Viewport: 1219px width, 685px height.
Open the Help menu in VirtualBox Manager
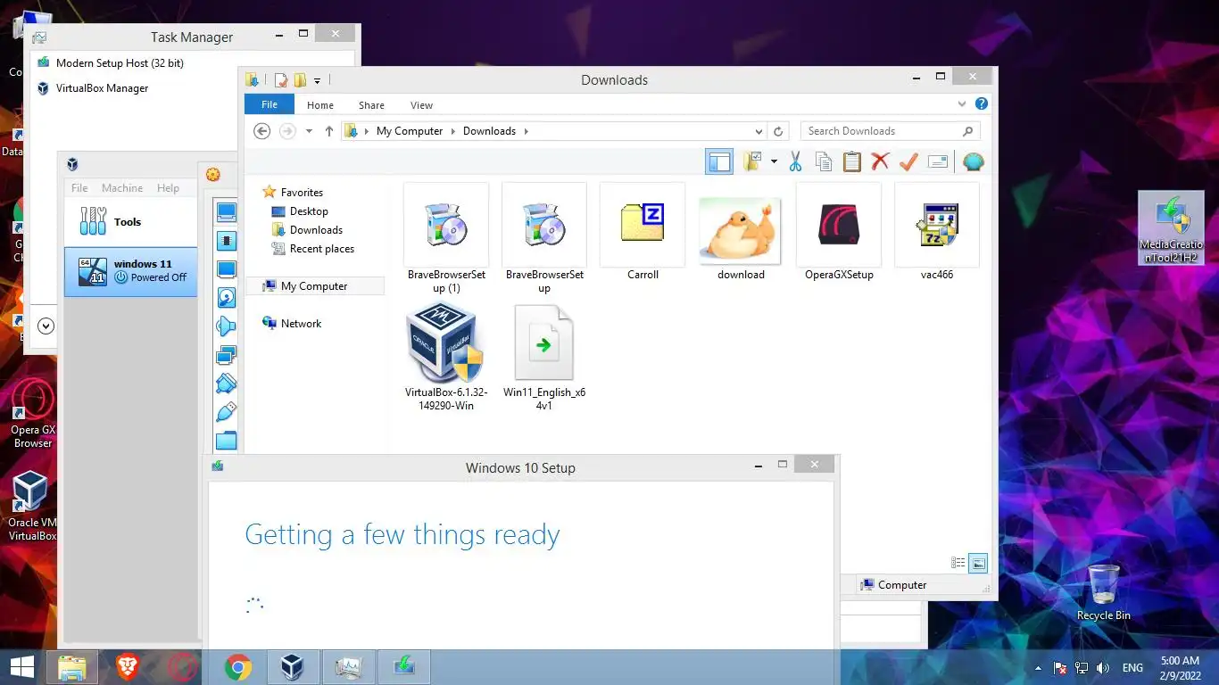click(x=168, y=188)
